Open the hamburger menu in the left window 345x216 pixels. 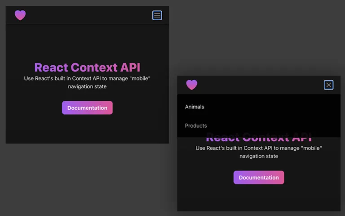[157, 15]
